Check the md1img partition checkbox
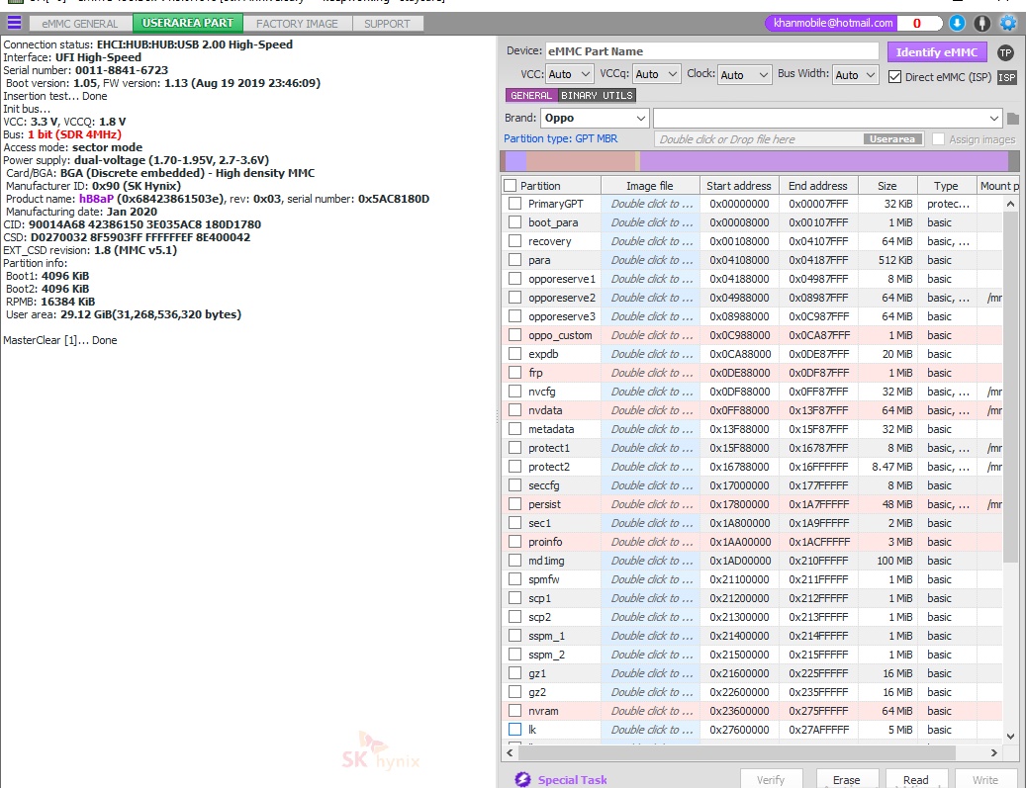The height and width of the screenshot is (788, 1026). click(514, 561)
